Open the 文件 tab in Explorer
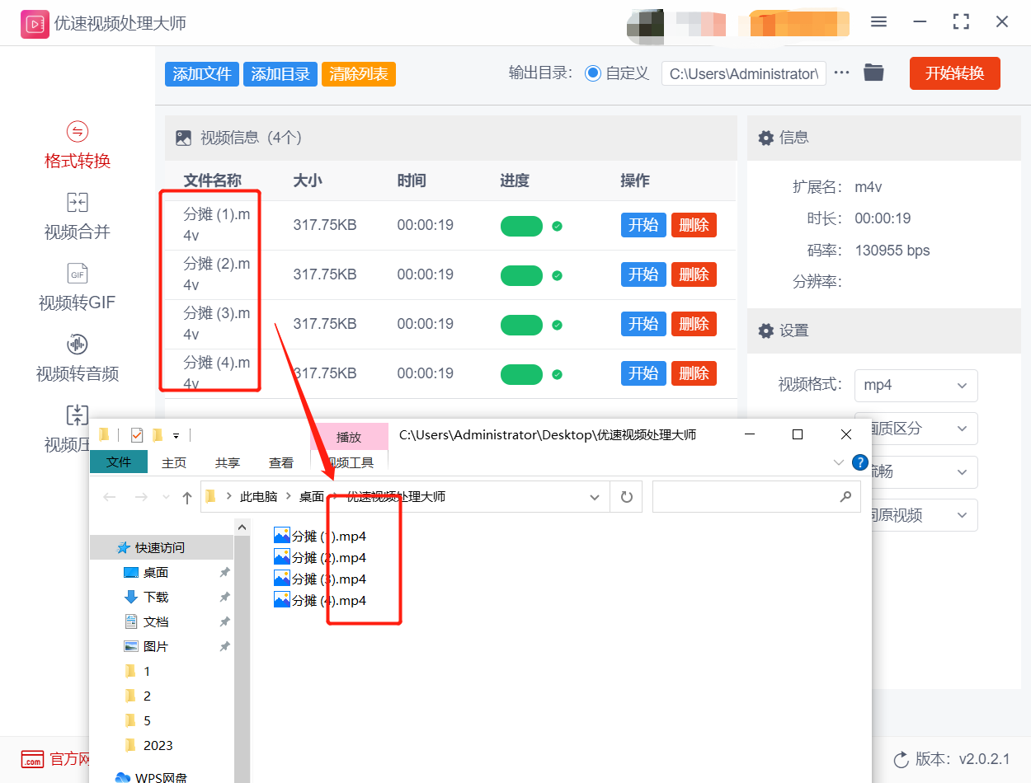Screen dimensions: 1031x783 click(x=119, y=462)
